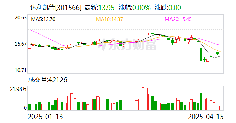
Task: Select the MA10:14.37 legend label
Action: pyautogui.click(x=109, y=19)
